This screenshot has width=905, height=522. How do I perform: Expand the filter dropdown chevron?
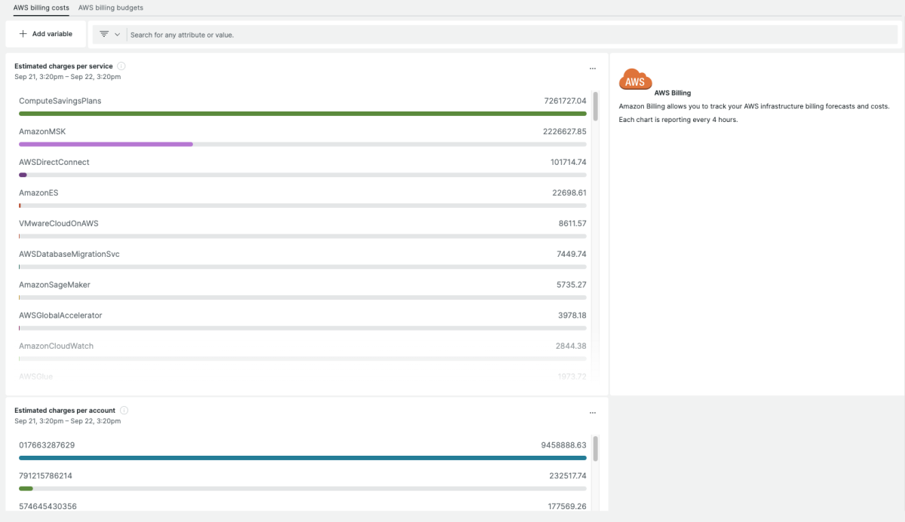pyautogui.click(x=118, y=35)
